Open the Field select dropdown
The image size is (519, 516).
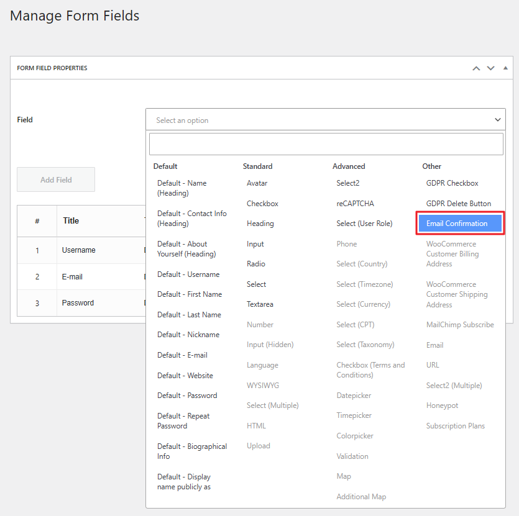click(325, 120)
